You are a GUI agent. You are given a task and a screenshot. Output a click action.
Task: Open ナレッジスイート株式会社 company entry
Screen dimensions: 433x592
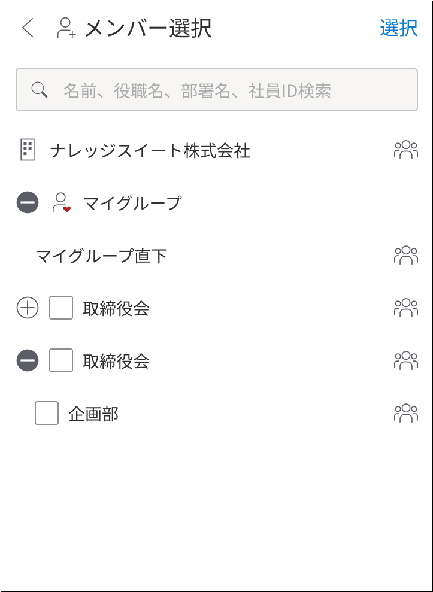tap(150, 151)
